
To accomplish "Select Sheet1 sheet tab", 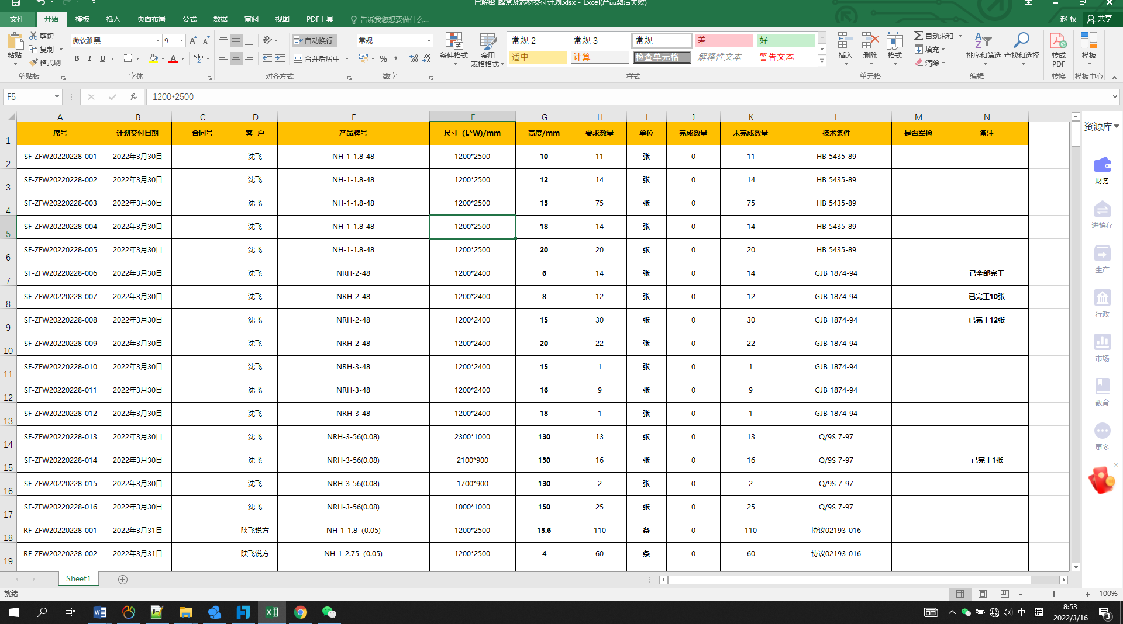I will click(x=78, y=579).
